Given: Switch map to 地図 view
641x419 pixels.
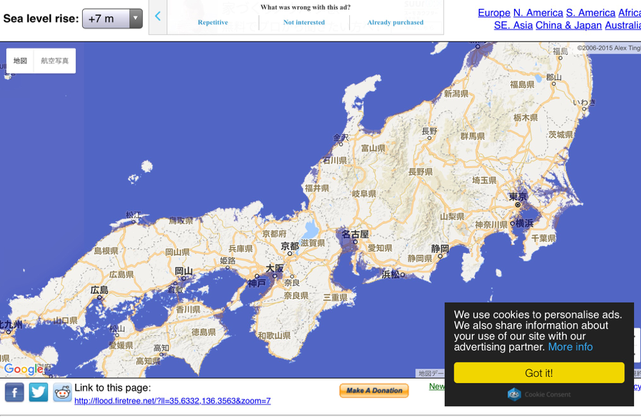Looking at the screenshot, I should pos(21,61).
